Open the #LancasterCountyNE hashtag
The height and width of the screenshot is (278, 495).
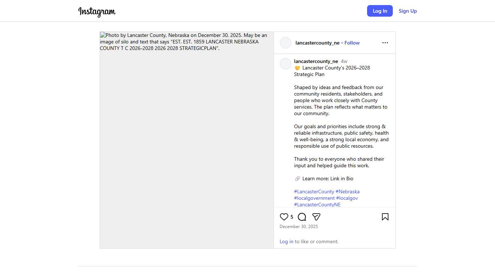pyautogui.click(x=317, y=205)
